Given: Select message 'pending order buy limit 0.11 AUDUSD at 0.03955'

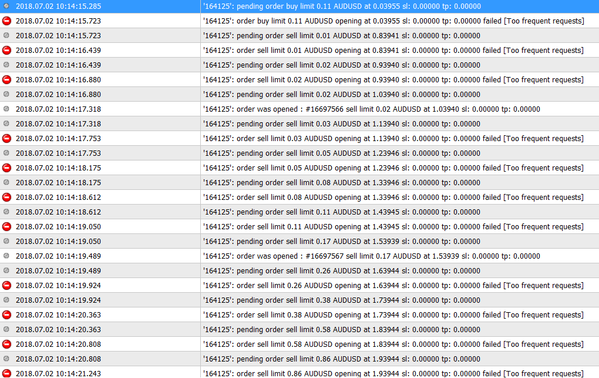Looking at the screenshot, I should tap(342, 6).
